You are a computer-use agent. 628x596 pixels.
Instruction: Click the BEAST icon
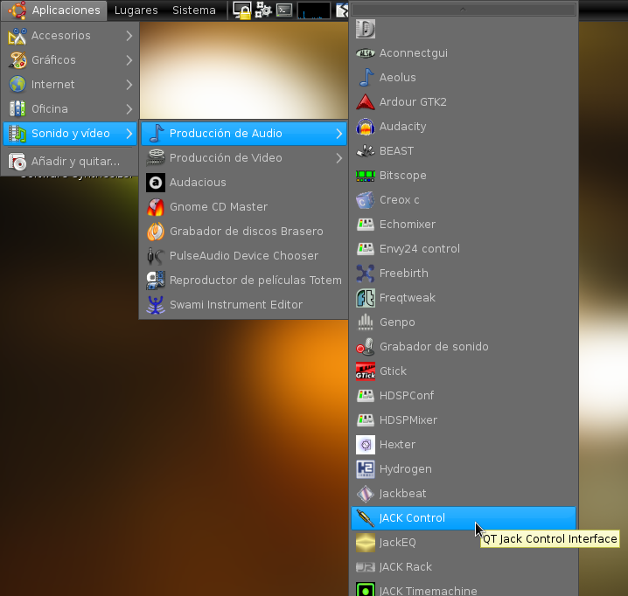tap(366, 151)
